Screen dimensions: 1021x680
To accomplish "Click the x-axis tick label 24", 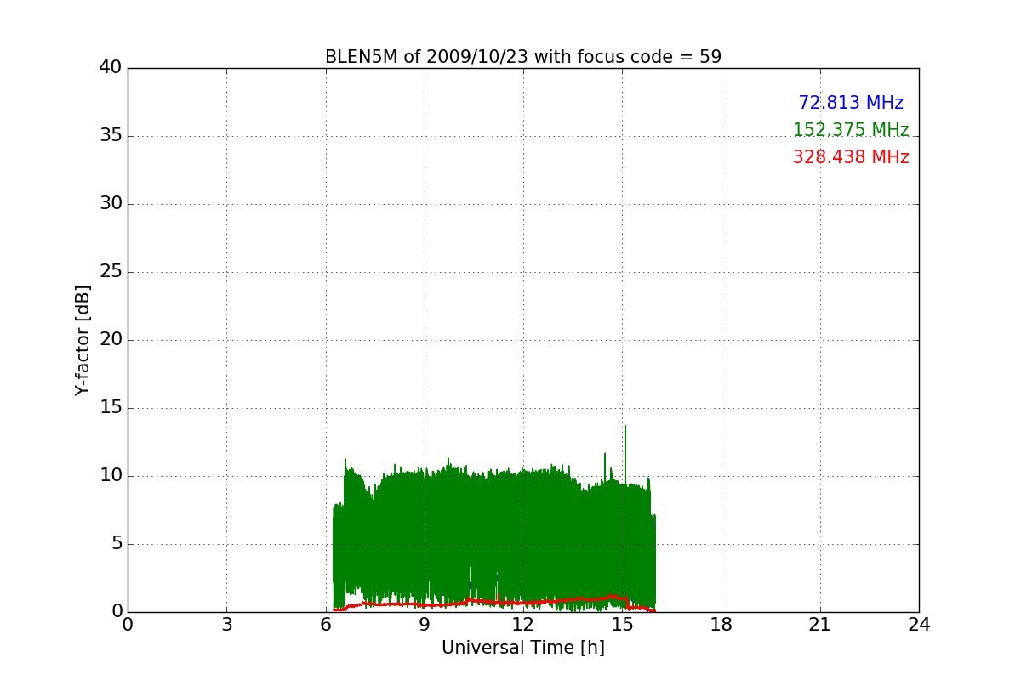I will coord(919,625).
